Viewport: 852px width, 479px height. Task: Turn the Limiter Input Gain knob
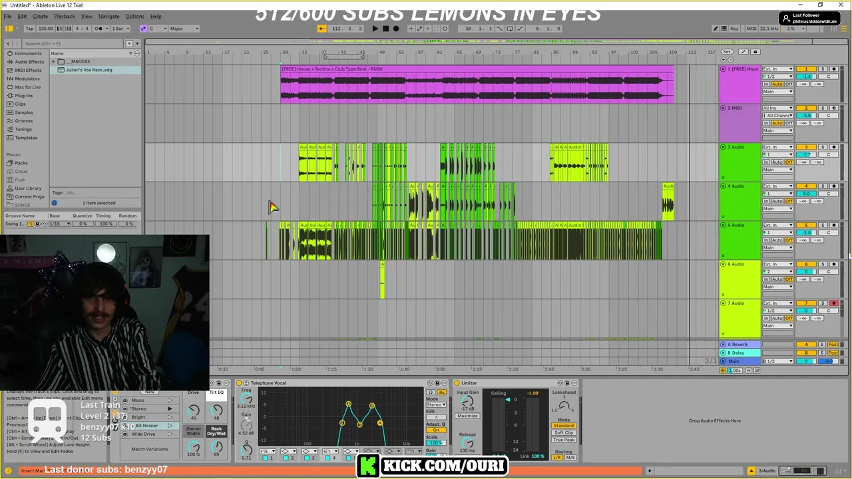pyautogui.click(x=467, y=402)
